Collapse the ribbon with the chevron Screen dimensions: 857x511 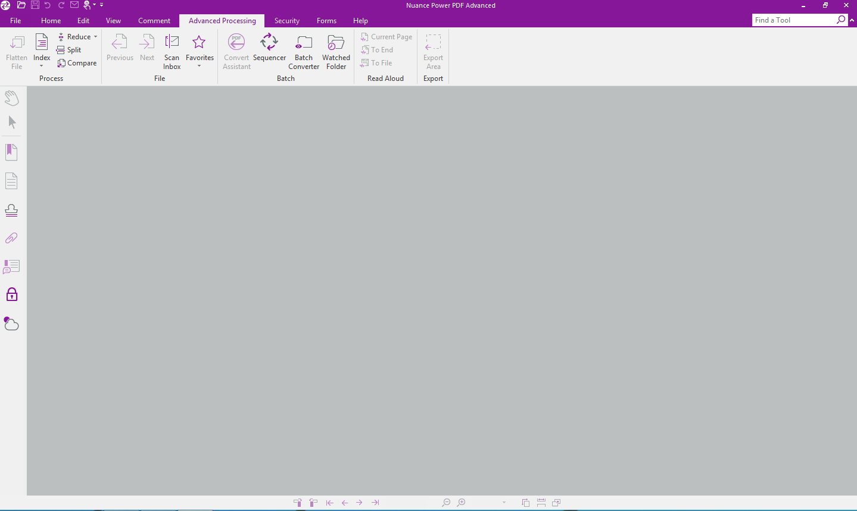852,20
